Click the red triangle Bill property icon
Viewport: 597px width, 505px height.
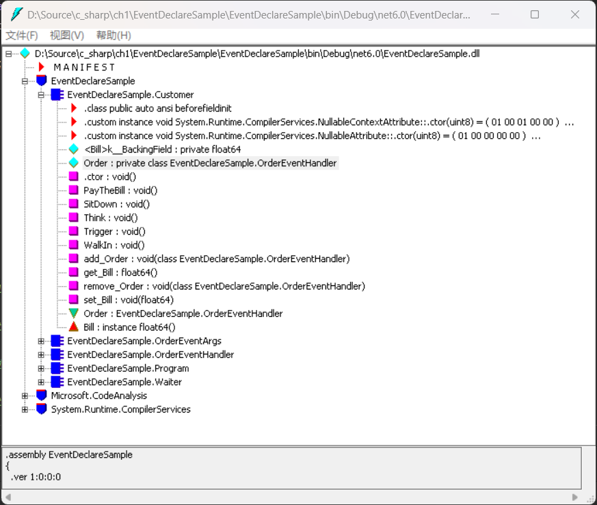coord(74,327)
